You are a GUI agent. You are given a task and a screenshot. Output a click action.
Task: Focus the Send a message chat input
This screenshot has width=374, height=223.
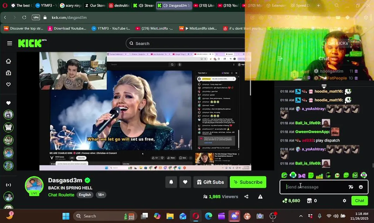point(315,187)
